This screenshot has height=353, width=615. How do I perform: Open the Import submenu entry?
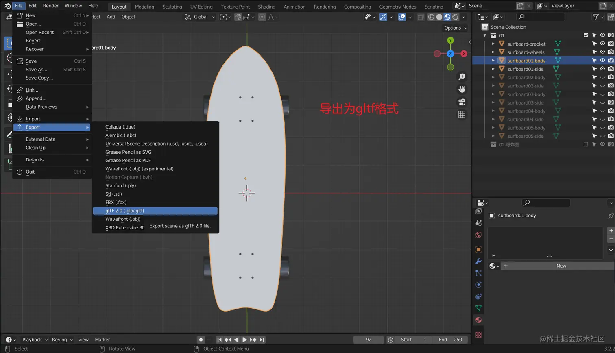click(52, 119)
